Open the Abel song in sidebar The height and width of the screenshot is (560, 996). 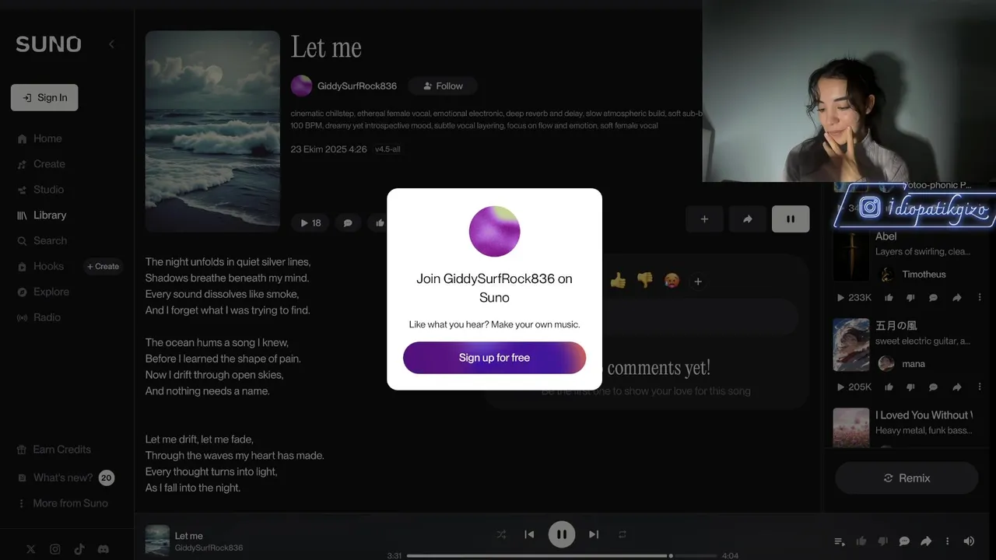coord(886,236)
